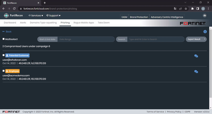Enable the Multiselect checkbox

pyautogui.click(x=3, y=39)
